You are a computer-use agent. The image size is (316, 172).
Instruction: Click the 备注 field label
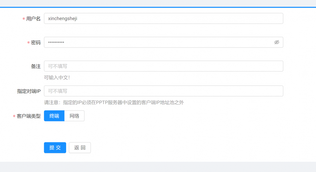[36, 66]
